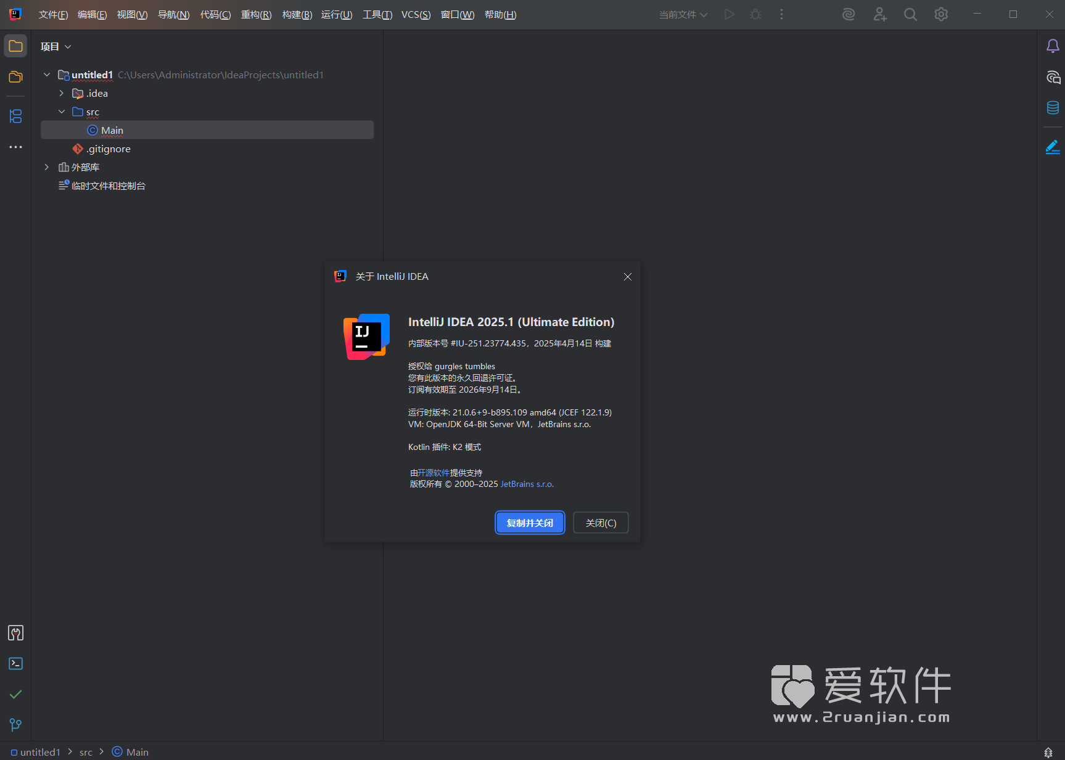
Task: Open the blue pencil tool window on right bar
Action: point(1053,147)
